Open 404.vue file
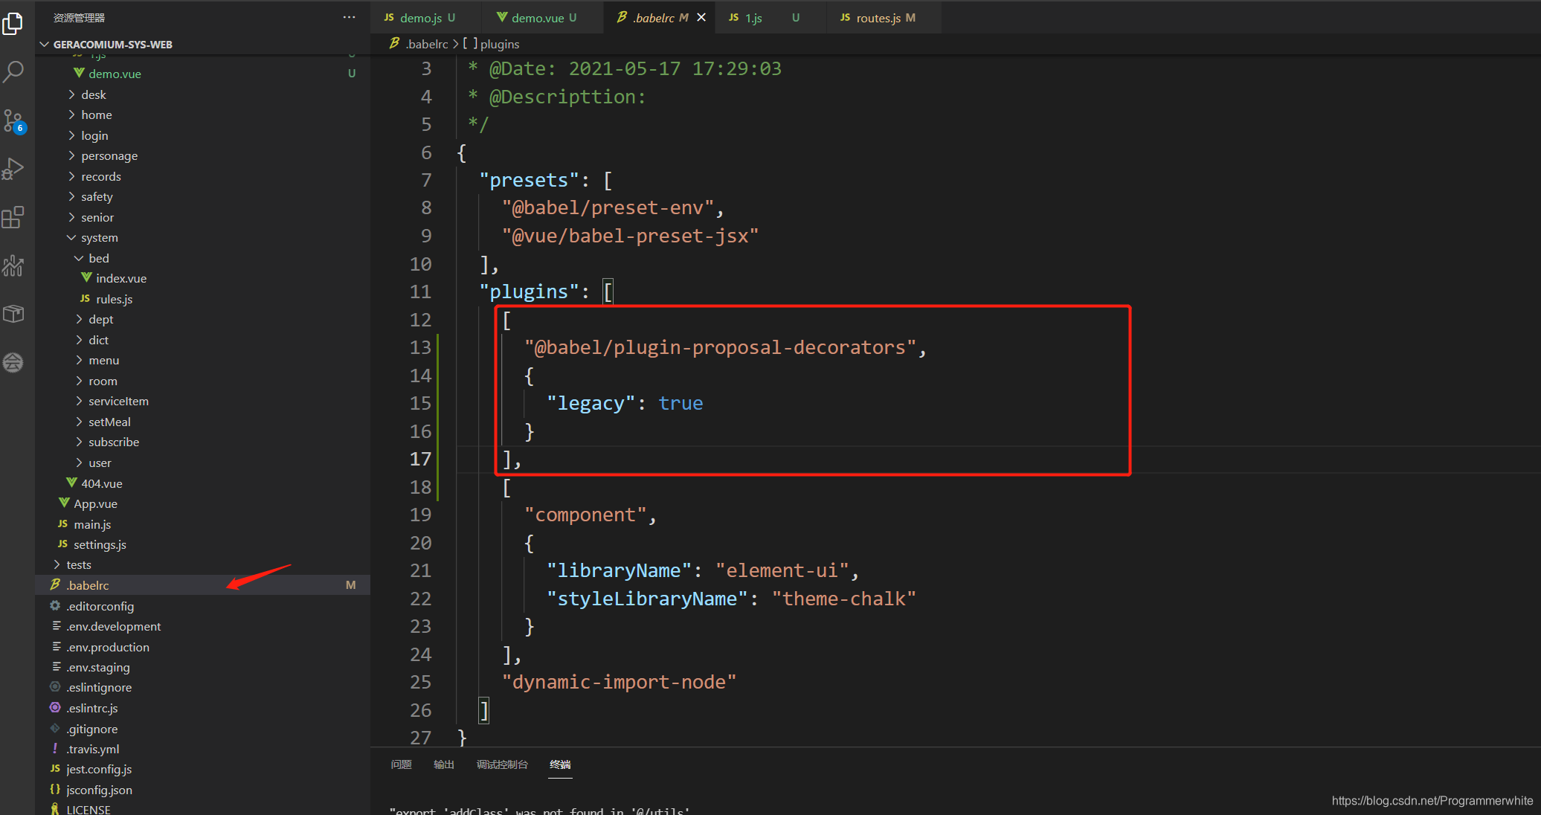The height and width of the screenshot is (815, 1541). coord(203,483)
